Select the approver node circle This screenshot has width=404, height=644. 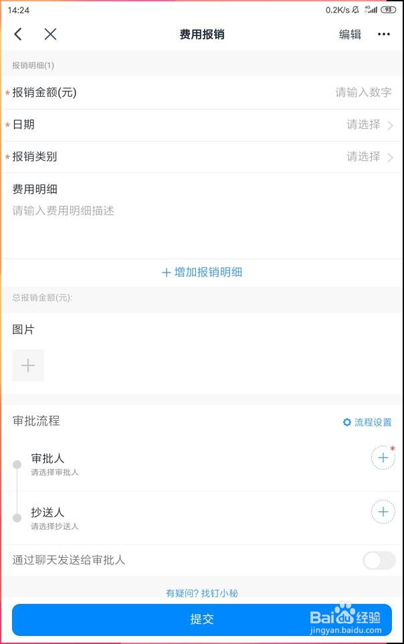click(19, 464)
